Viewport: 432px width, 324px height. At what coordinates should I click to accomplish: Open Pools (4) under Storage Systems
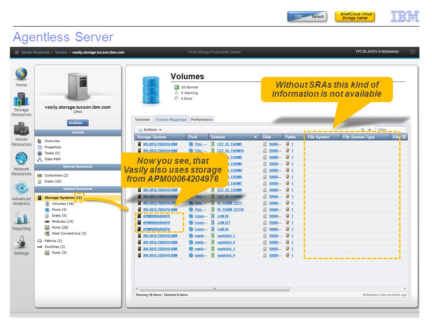[59, 210]
